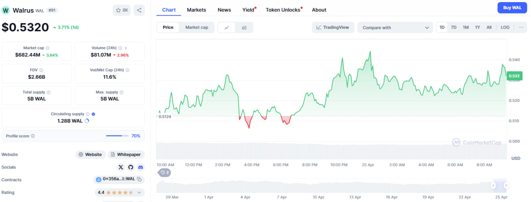531x202 pixels.
Task: Add Walrus to watchlist with the star button
Action: tap(122, 10)
